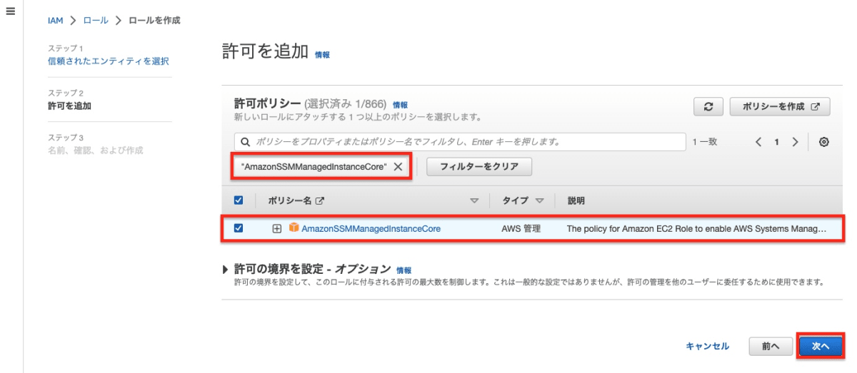Click the refresh policies icon button
The image size is (857, 373).
[708, 106]
